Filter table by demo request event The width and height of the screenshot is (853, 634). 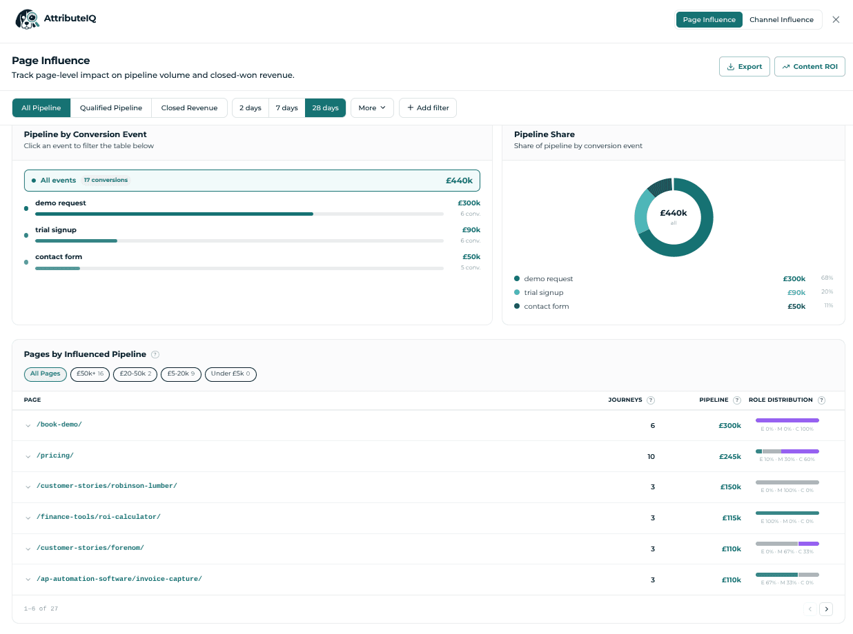(252, 208)
